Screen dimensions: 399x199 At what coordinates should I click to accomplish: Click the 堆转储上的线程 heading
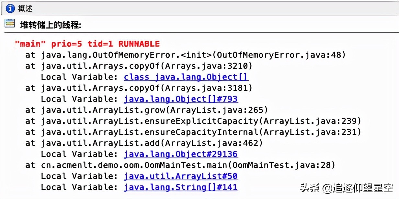51,25
